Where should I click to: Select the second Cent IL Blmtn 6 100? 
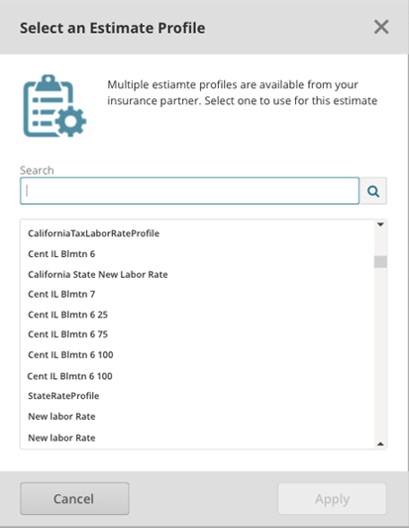coord(69,376)
